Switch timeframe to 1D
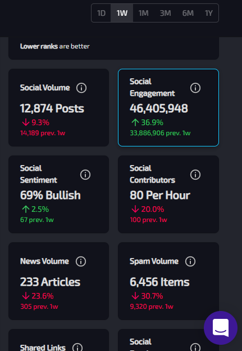242x351 pixels. (101, 13)
